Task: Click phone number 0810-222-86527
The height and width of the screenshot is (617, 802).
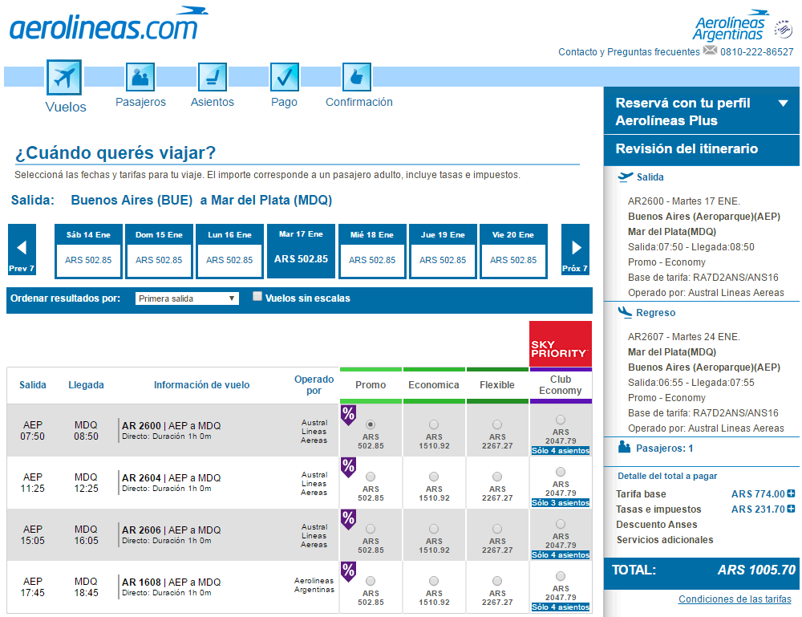Action: click(756, 51)
